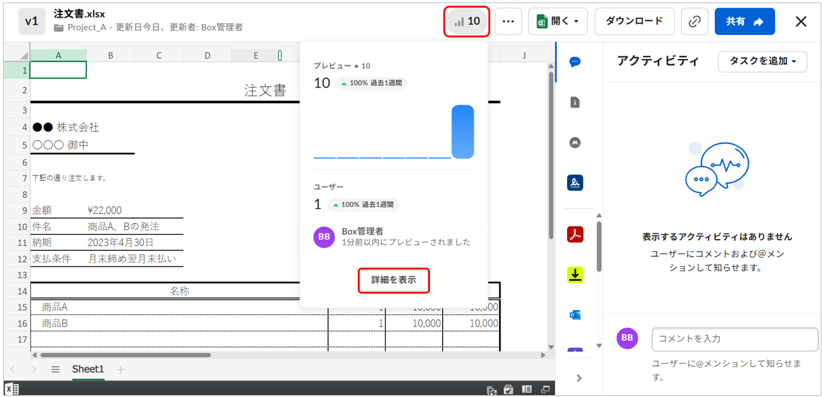The height and width of the screenshot is (397, 822).
Task: Click the 詳細を表示 button
Action: pos(394,280)
